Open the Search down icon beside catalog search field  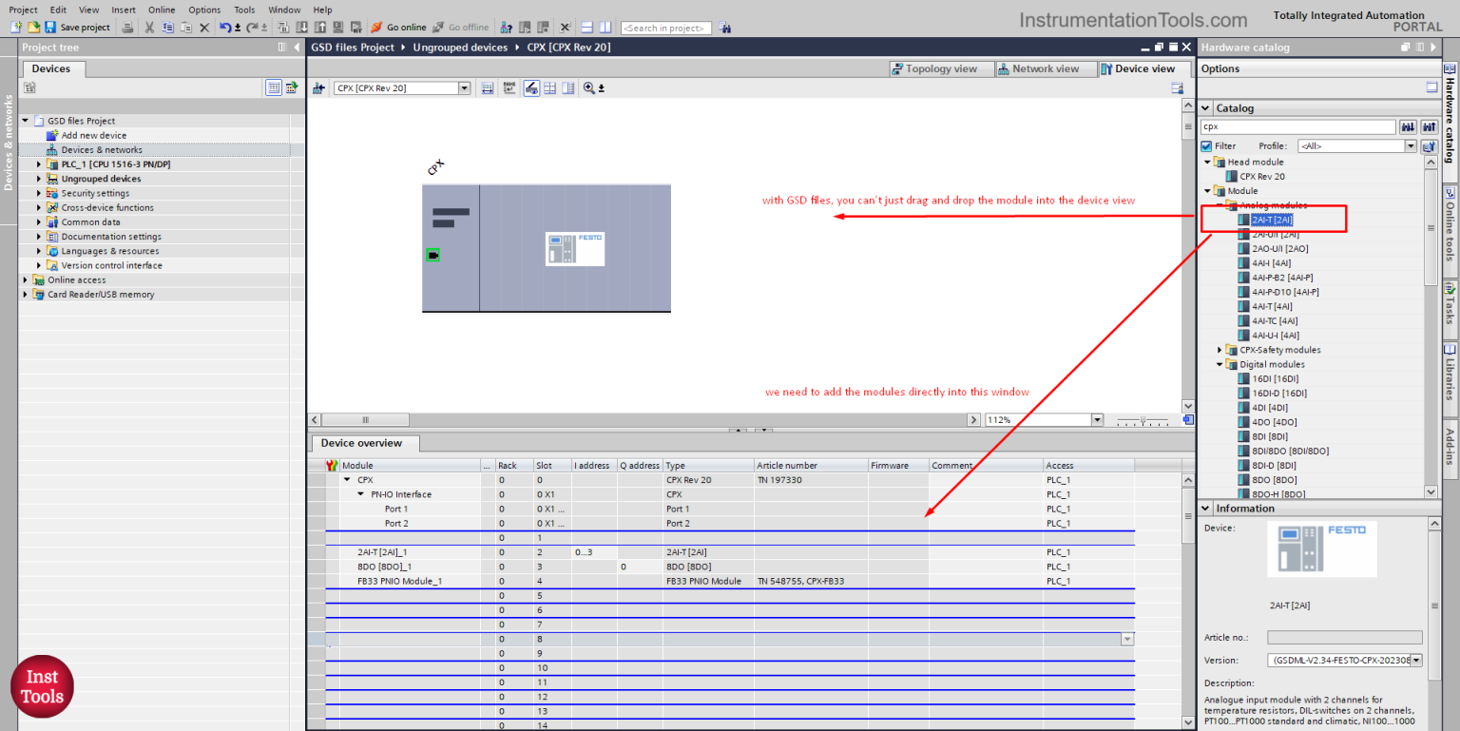[x=1409, y=126]
